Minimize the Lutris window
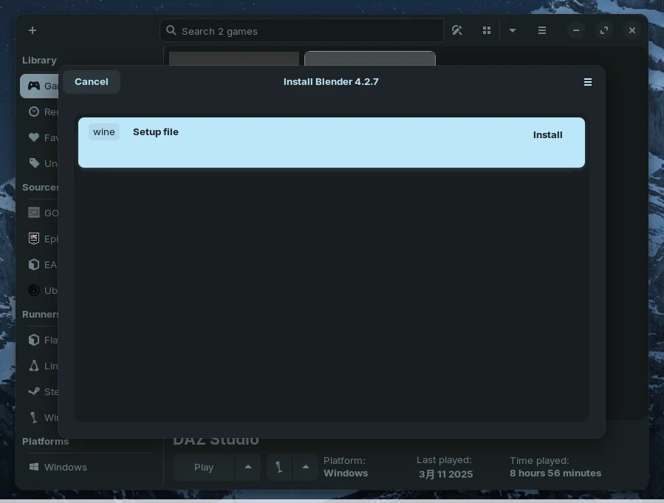The width and height of the screenshot is (664, 503). click(576, 30)
